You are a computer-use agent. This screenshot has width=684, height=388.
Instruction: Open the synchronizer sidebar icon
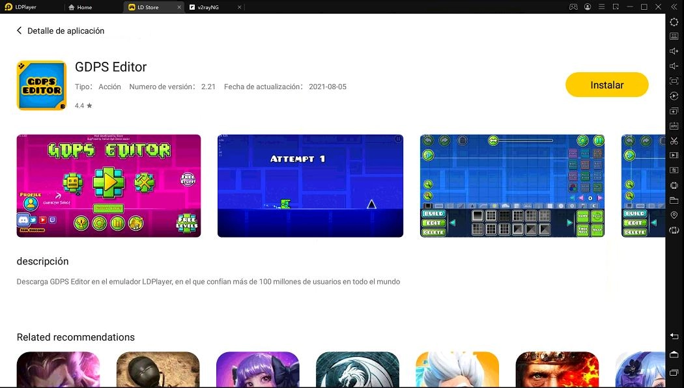[x=674, y=170]
